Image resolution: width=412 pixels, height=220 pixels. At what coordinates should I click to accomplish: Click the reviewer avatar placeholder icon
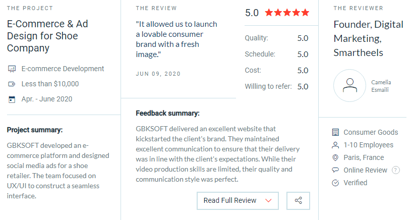(350, 85)
